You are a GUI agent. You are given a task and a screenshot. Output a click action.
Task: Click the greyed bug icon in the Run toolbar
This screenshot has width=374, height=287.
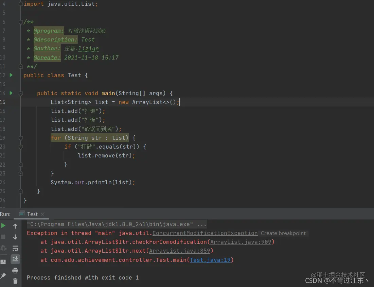click(x=3, y=248)
